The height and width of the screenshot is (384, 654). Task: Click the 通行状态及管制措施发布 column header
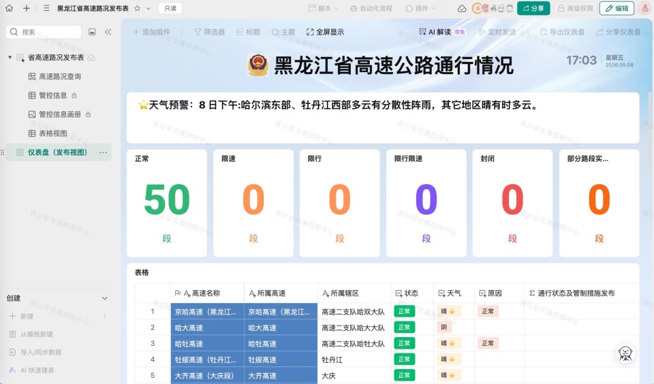click(x=581, y=294)
